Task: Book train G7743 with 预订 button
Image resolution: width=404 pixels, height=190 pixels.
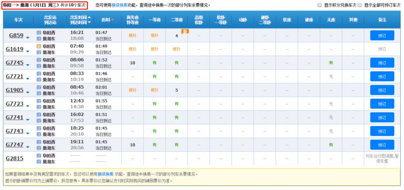Action: point(382,131)
